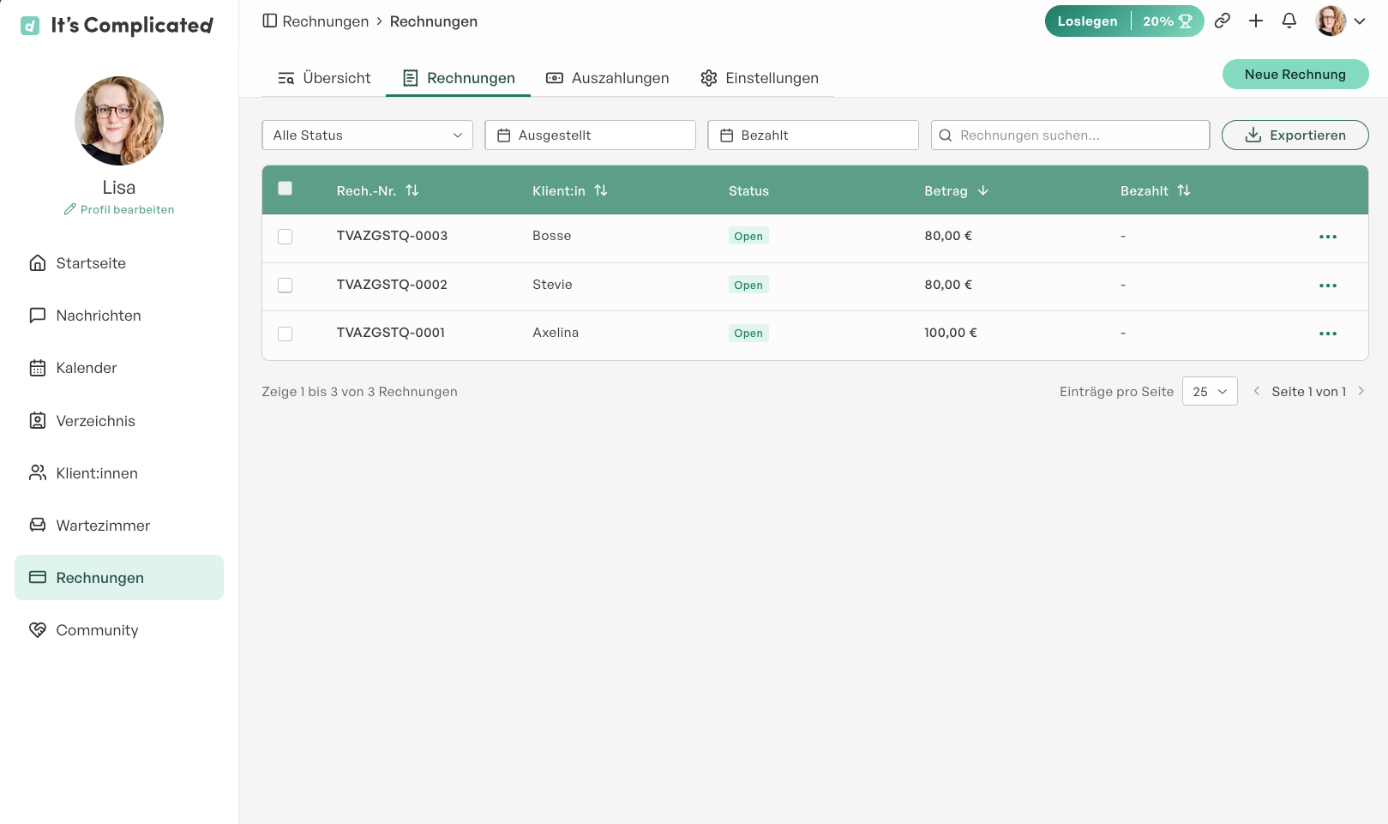
Task: Click the plus icon to add new
Action: (1256, 21)
